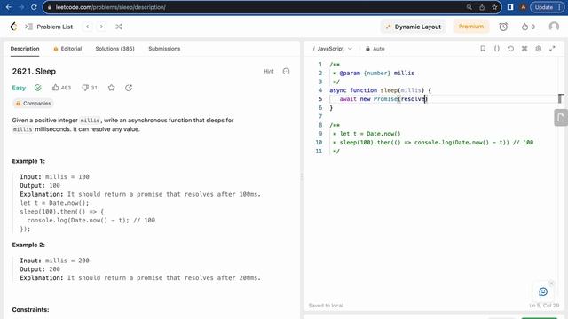The width and height of the screenshot is (568, 319).
Task: Open editor settings gear
Action: (x=539, y=49)
